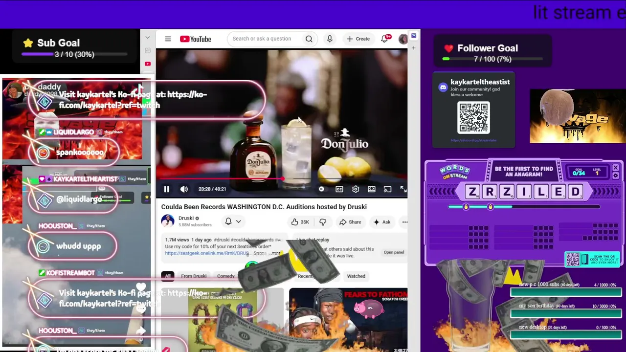Select the Watched filter chip

356,276
